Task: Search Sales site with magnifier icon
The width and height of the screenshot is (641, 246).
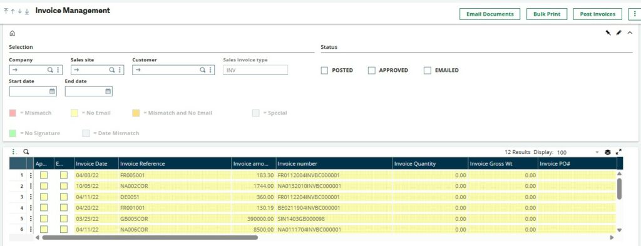Action: 111,70
